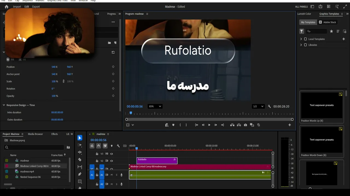Tick the Libraries checkbox

(305, 45)
